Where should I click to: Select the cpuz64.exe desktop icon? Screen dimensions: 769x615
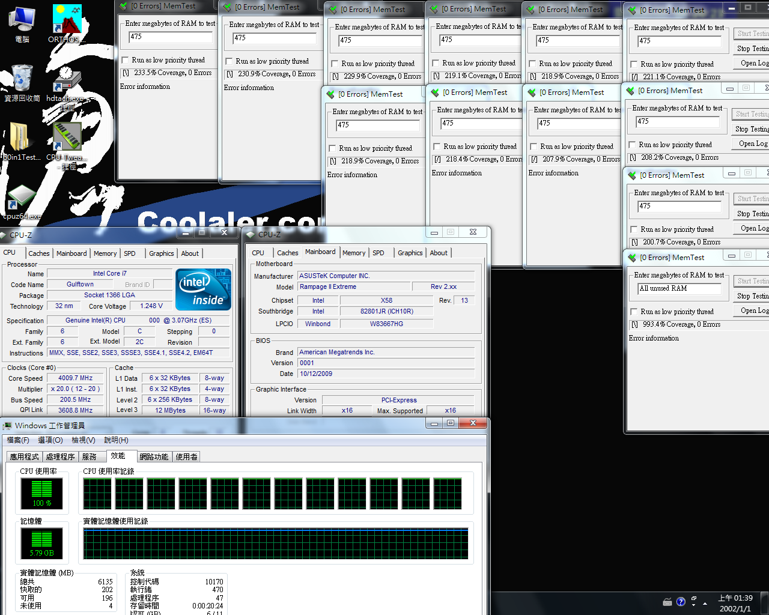click(x=22, y=202)
